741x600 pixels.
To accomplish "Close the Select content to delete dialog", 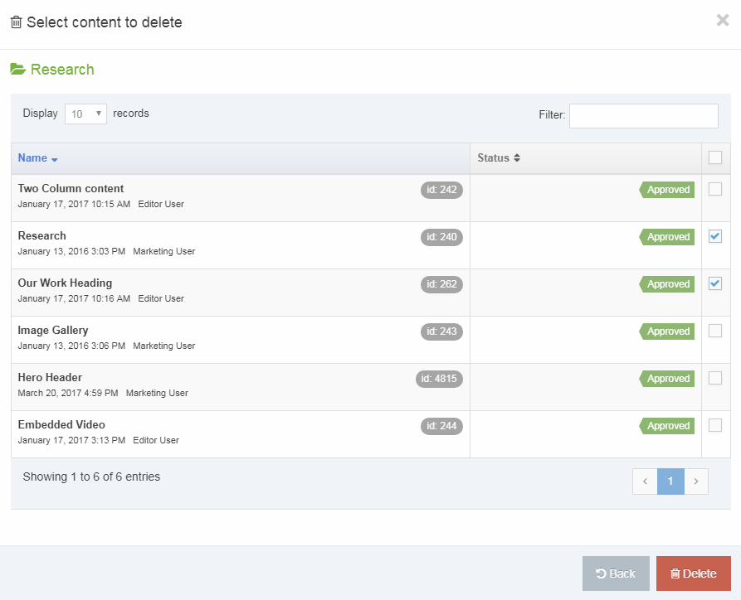I will click(x=723, y=20).
